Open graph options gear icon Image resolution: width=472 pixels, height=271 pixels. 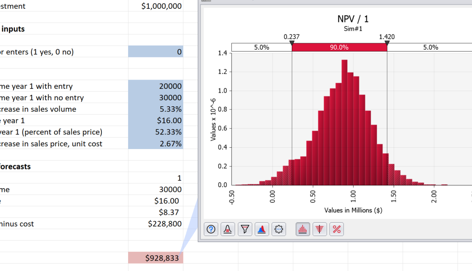coord(278,229)
